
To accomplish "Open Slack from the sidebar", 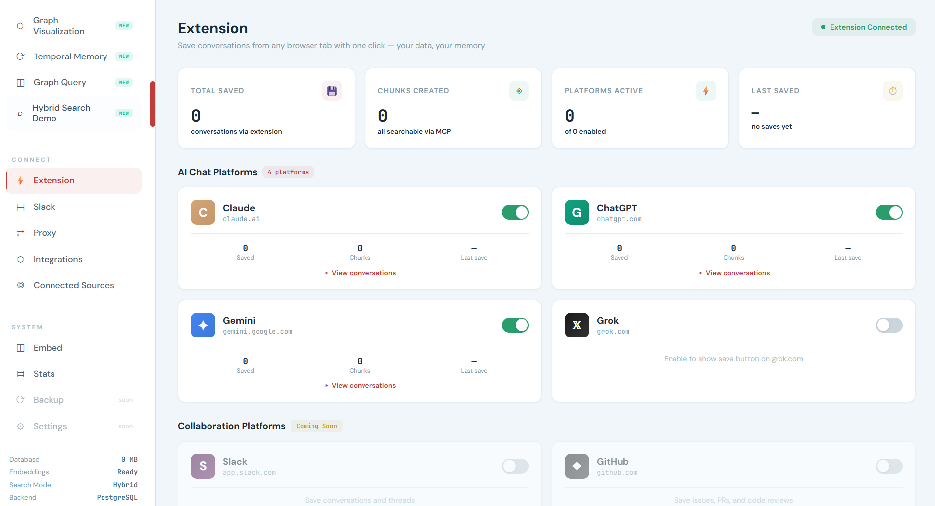I will pos(44,207).
